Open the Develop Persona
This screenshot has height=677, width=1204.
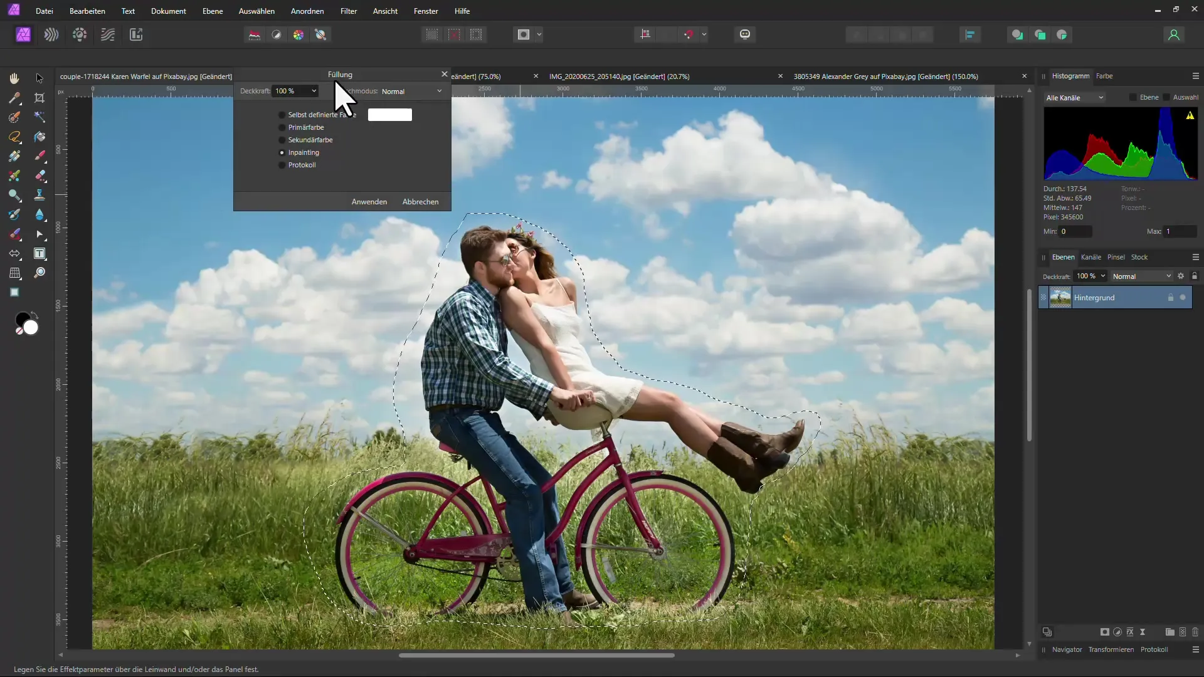pos(80,34)
